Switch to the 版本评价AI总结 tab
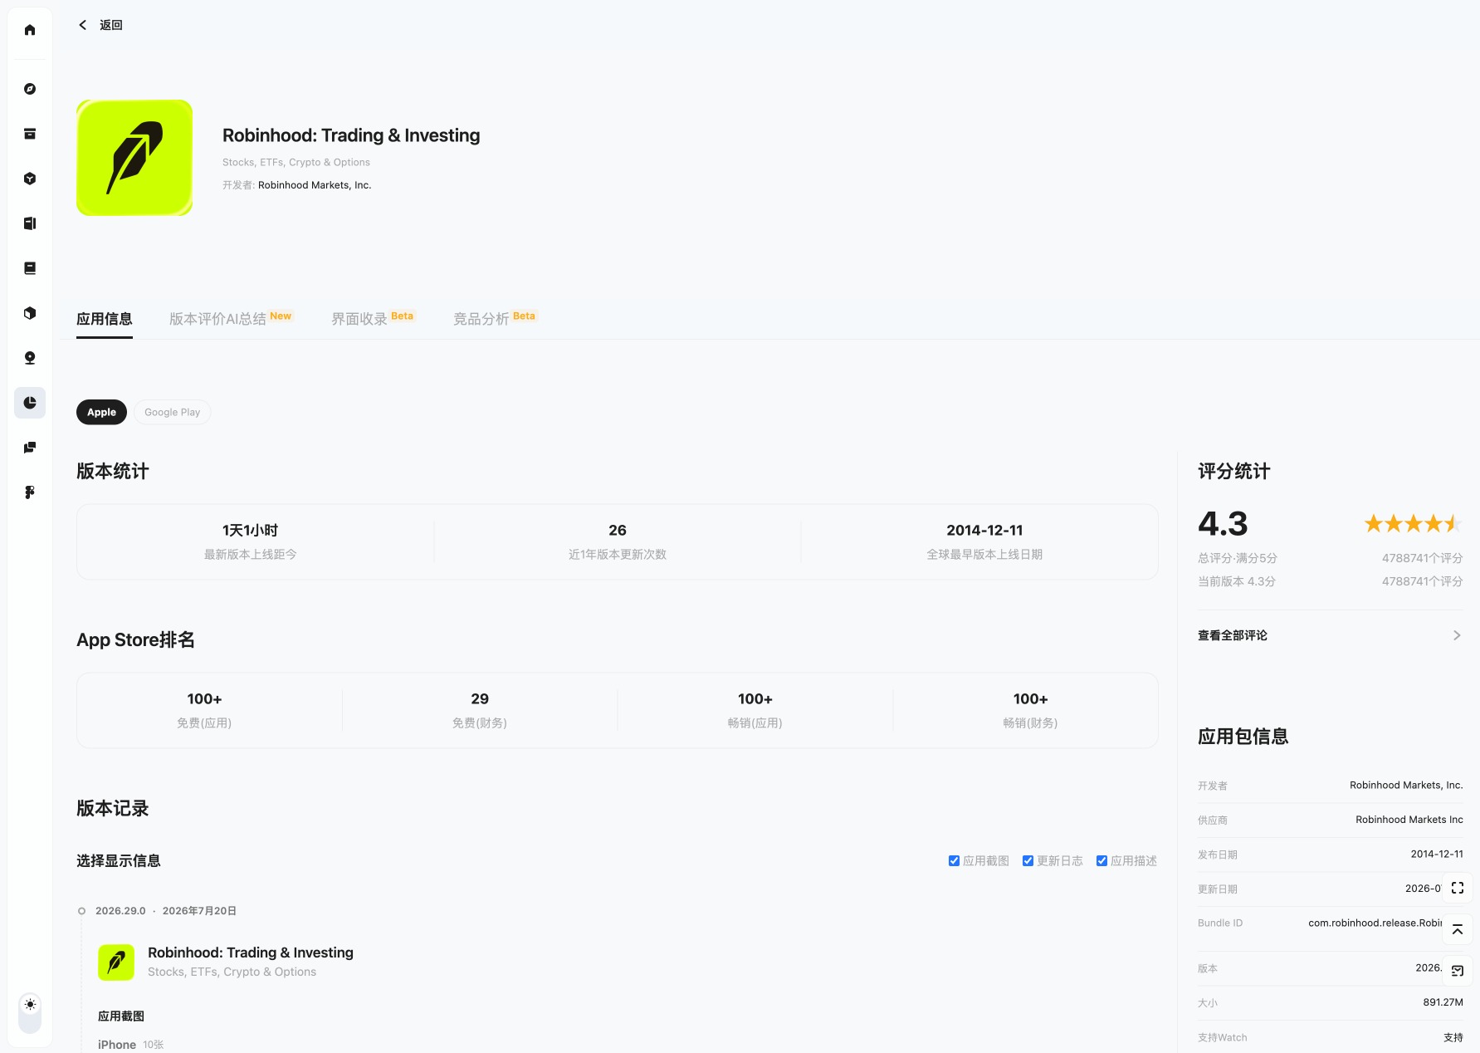 [217, 319]
